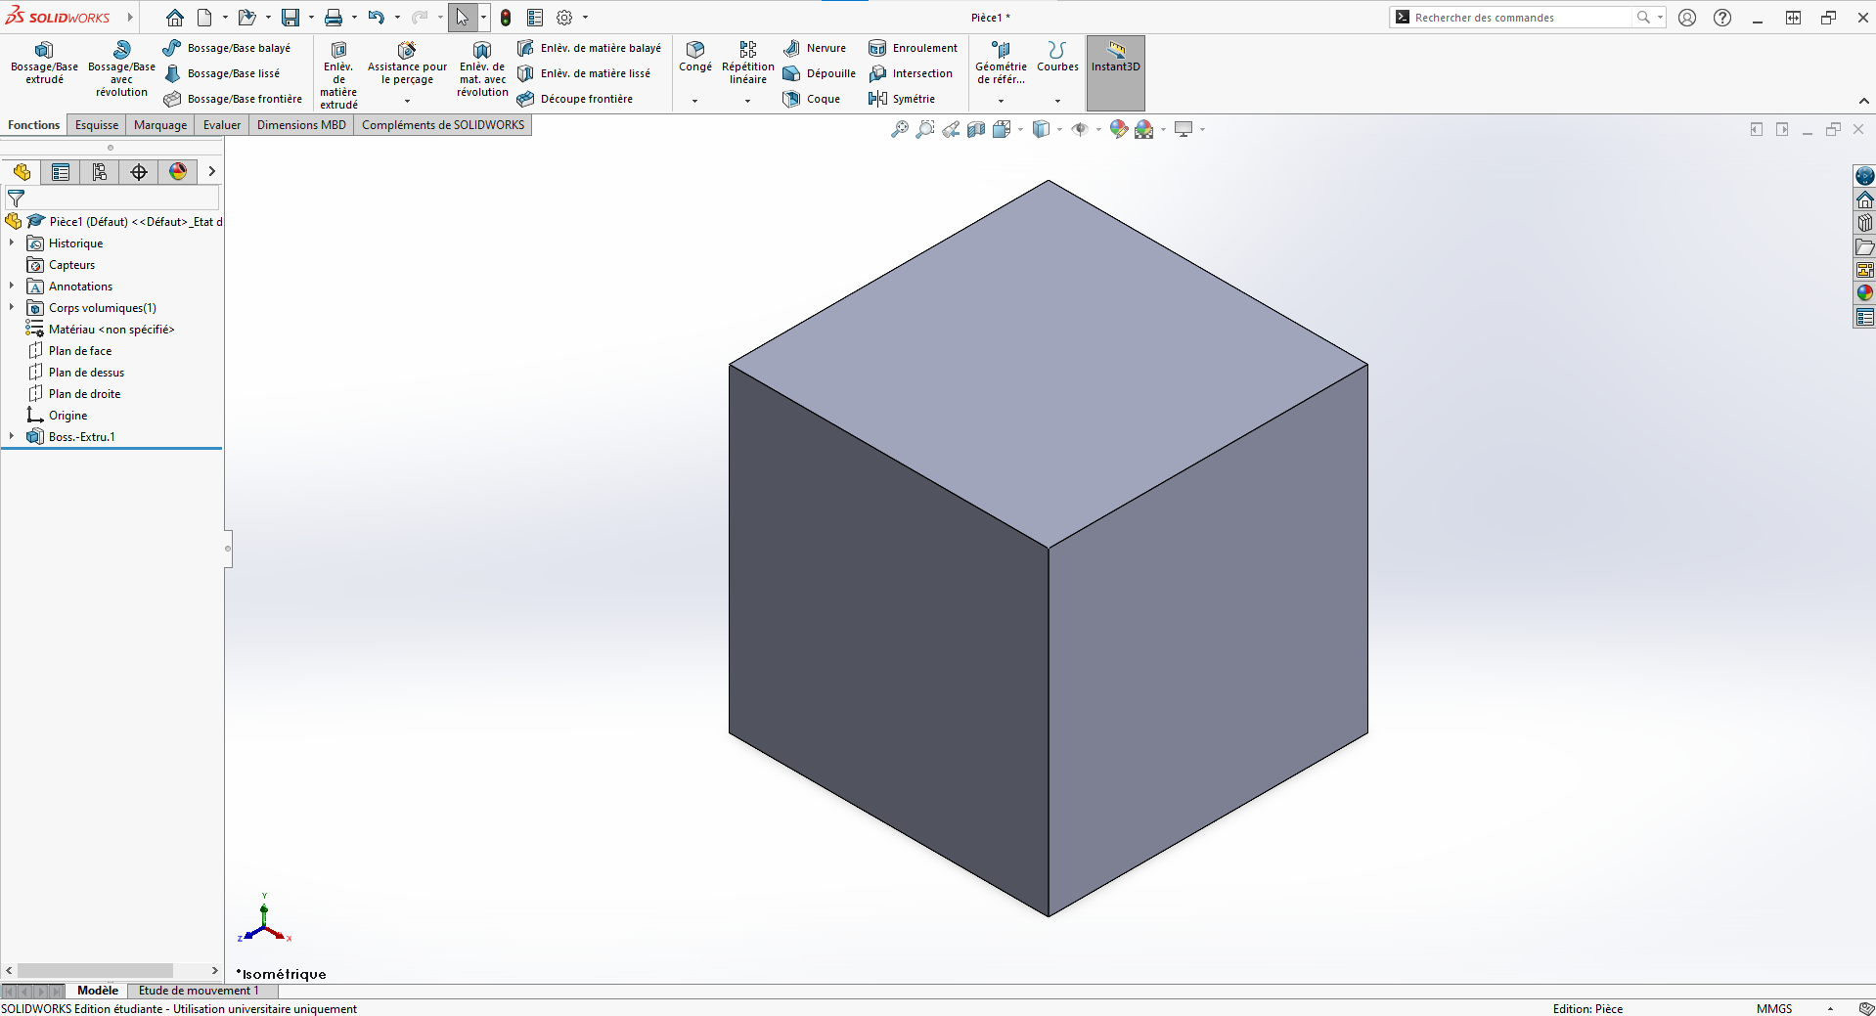Click Bossage/Base lissé

222,73
